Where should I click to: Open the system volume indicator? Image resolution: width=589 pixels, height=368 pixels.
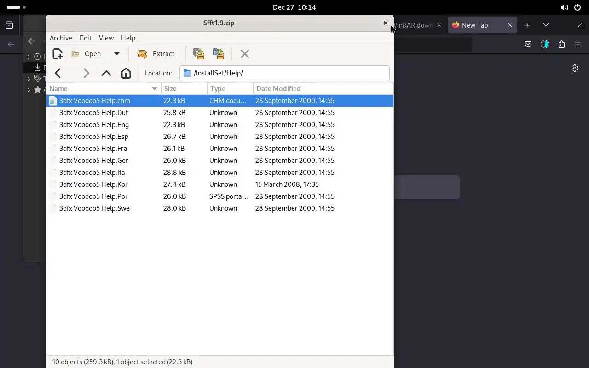tap(564, 7)
